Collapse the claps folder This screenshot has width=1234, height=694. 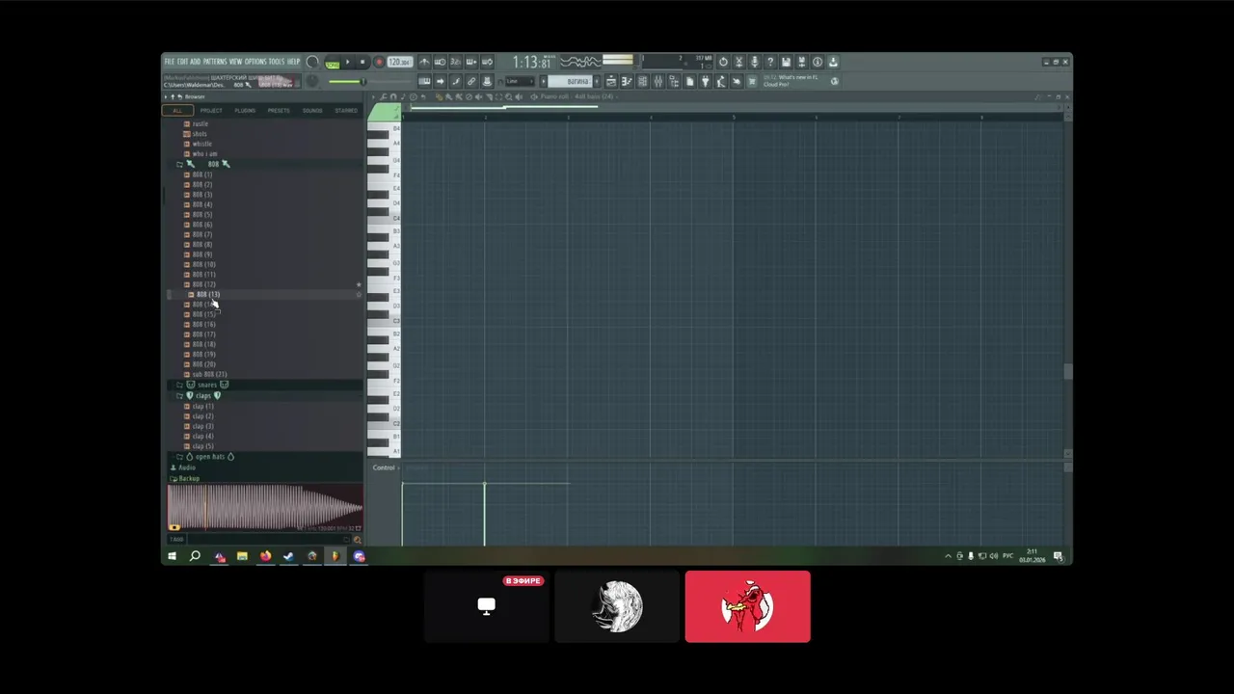203,395
